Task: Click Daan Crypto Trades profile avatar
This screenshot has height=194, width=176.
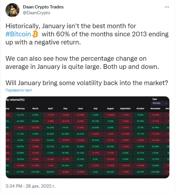Action: pyautogui.click(x=12, y=10)
